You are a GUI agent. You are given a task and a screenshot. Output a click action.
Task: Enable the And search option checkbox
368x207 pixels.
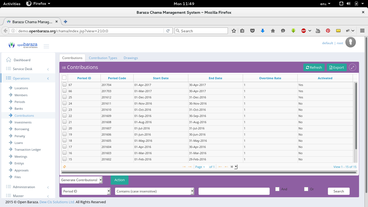[x=277, y=189]
